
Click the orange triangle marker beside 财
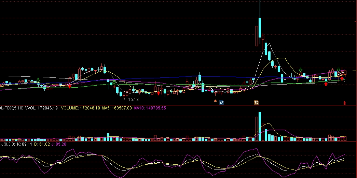(215, 101)
